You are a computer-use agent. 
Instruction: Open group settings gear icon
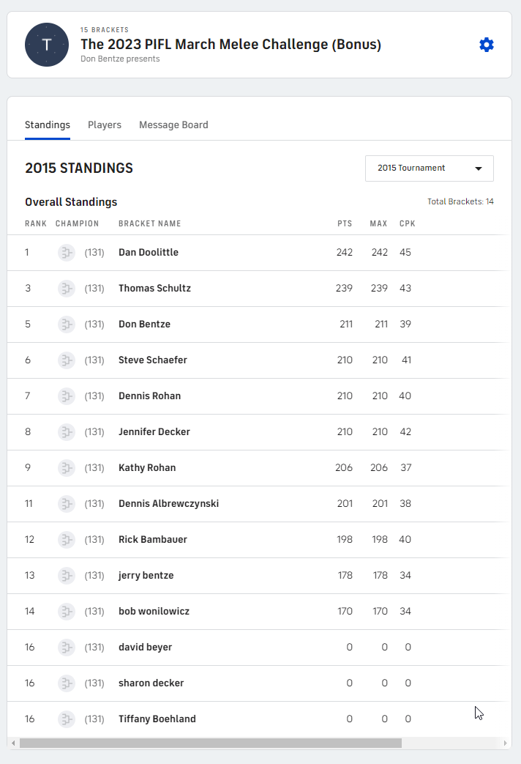pyautogui.click(x=487, y=45)
